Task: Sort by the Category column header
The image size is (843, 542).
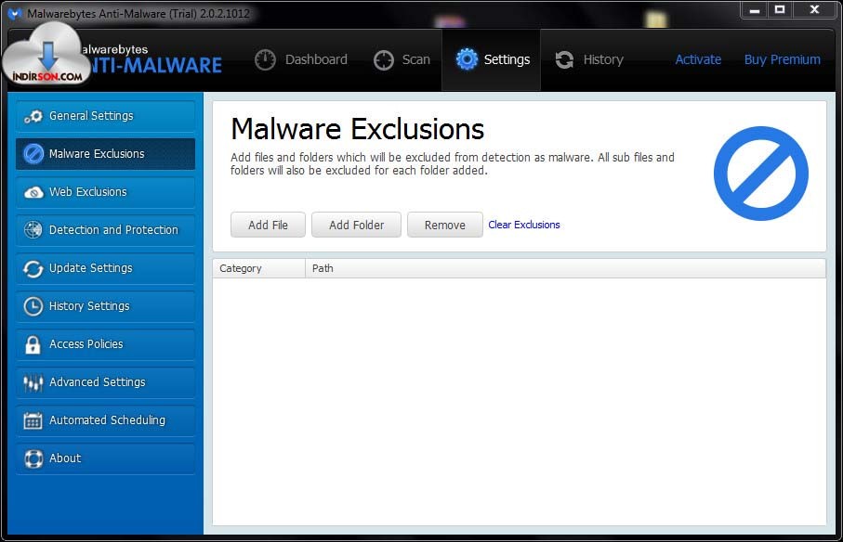Action: (x=259, y=268)
